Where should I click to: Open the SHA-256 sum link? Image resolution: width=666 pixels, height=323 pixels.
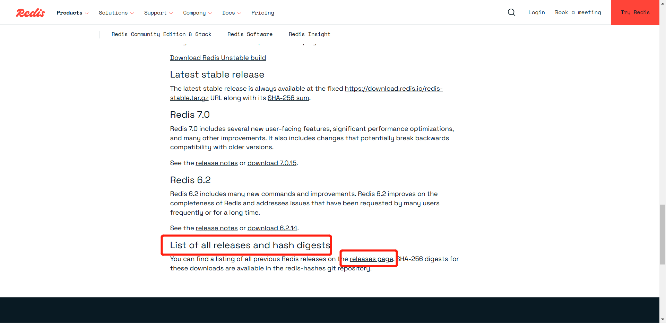tap(288, 98)
